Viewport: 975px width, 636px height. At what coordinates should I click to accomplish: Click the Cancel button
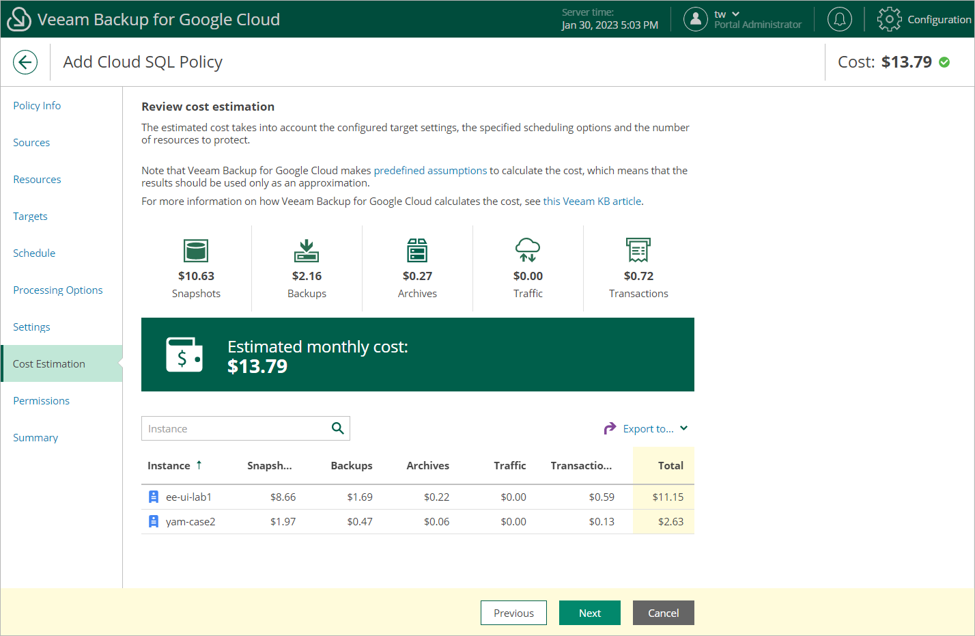click(664, 613)
